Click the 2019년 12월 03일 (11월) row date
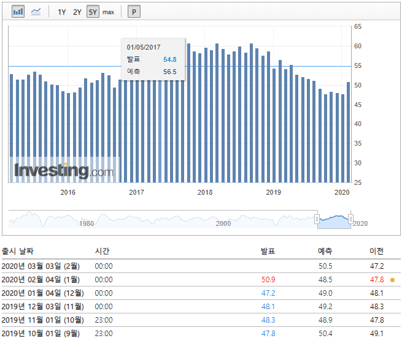 [42, 307]
